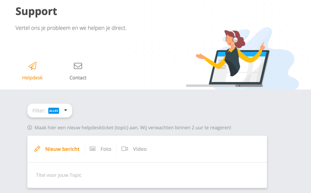
Task: Click the Vertel ons je probleem subtitle
Action: click(x=71, y=28)
